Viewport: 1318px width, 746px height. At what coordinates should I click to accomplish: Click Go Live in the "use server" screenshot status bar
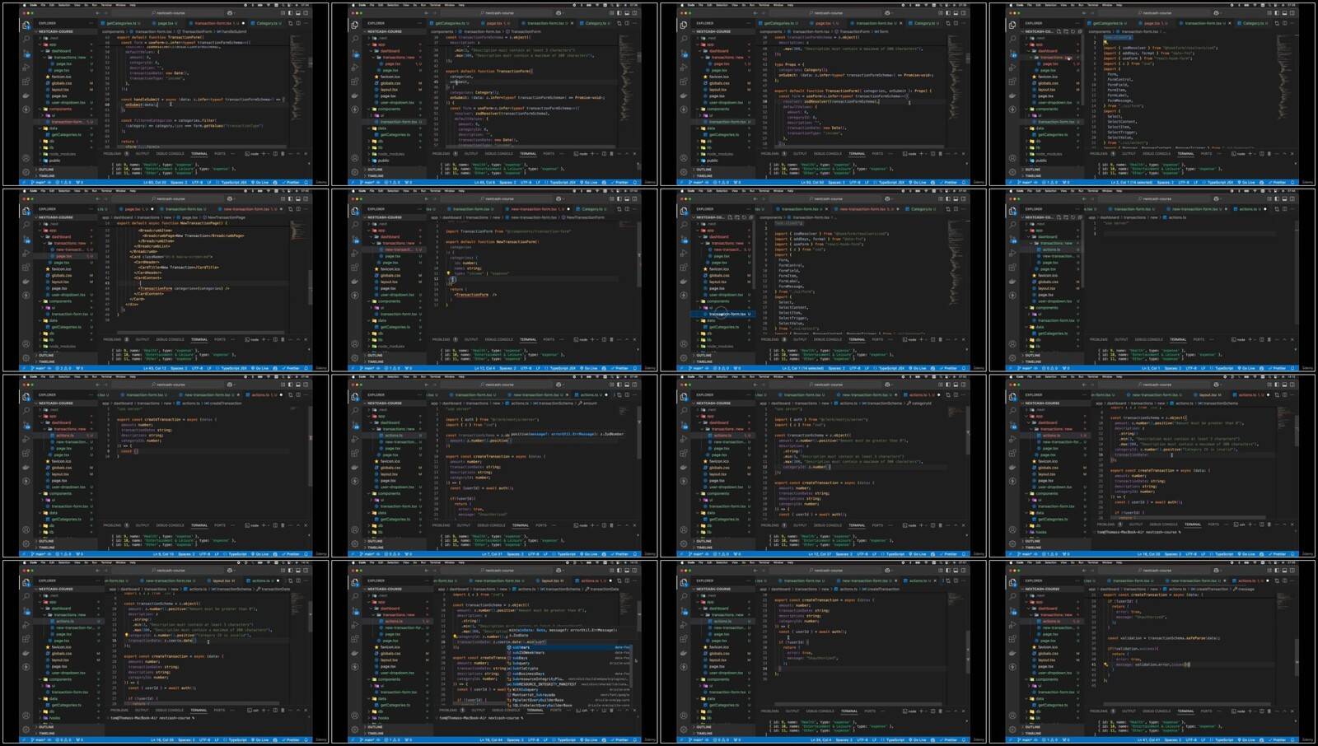pyautogui.click(x=1247, y=368)
